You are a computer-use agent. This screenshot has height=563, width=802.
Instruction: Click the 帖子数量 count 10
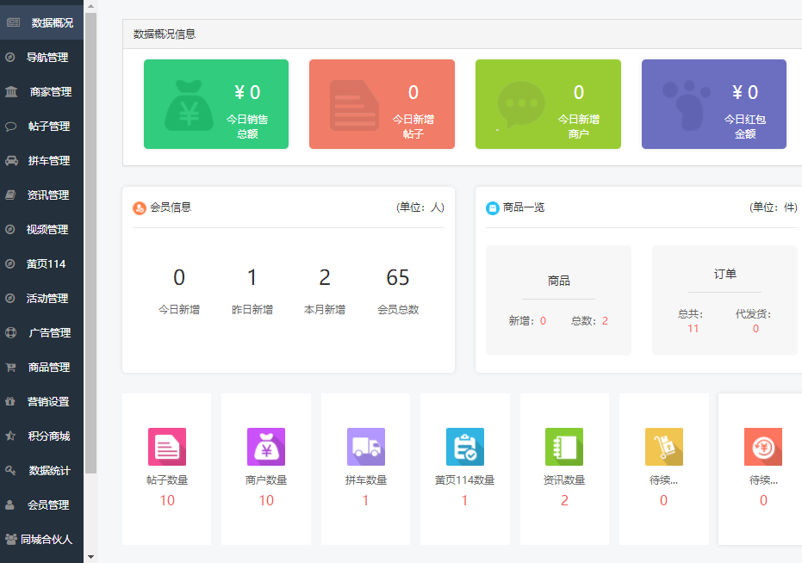pyautogui.click(x=167, y=500)
